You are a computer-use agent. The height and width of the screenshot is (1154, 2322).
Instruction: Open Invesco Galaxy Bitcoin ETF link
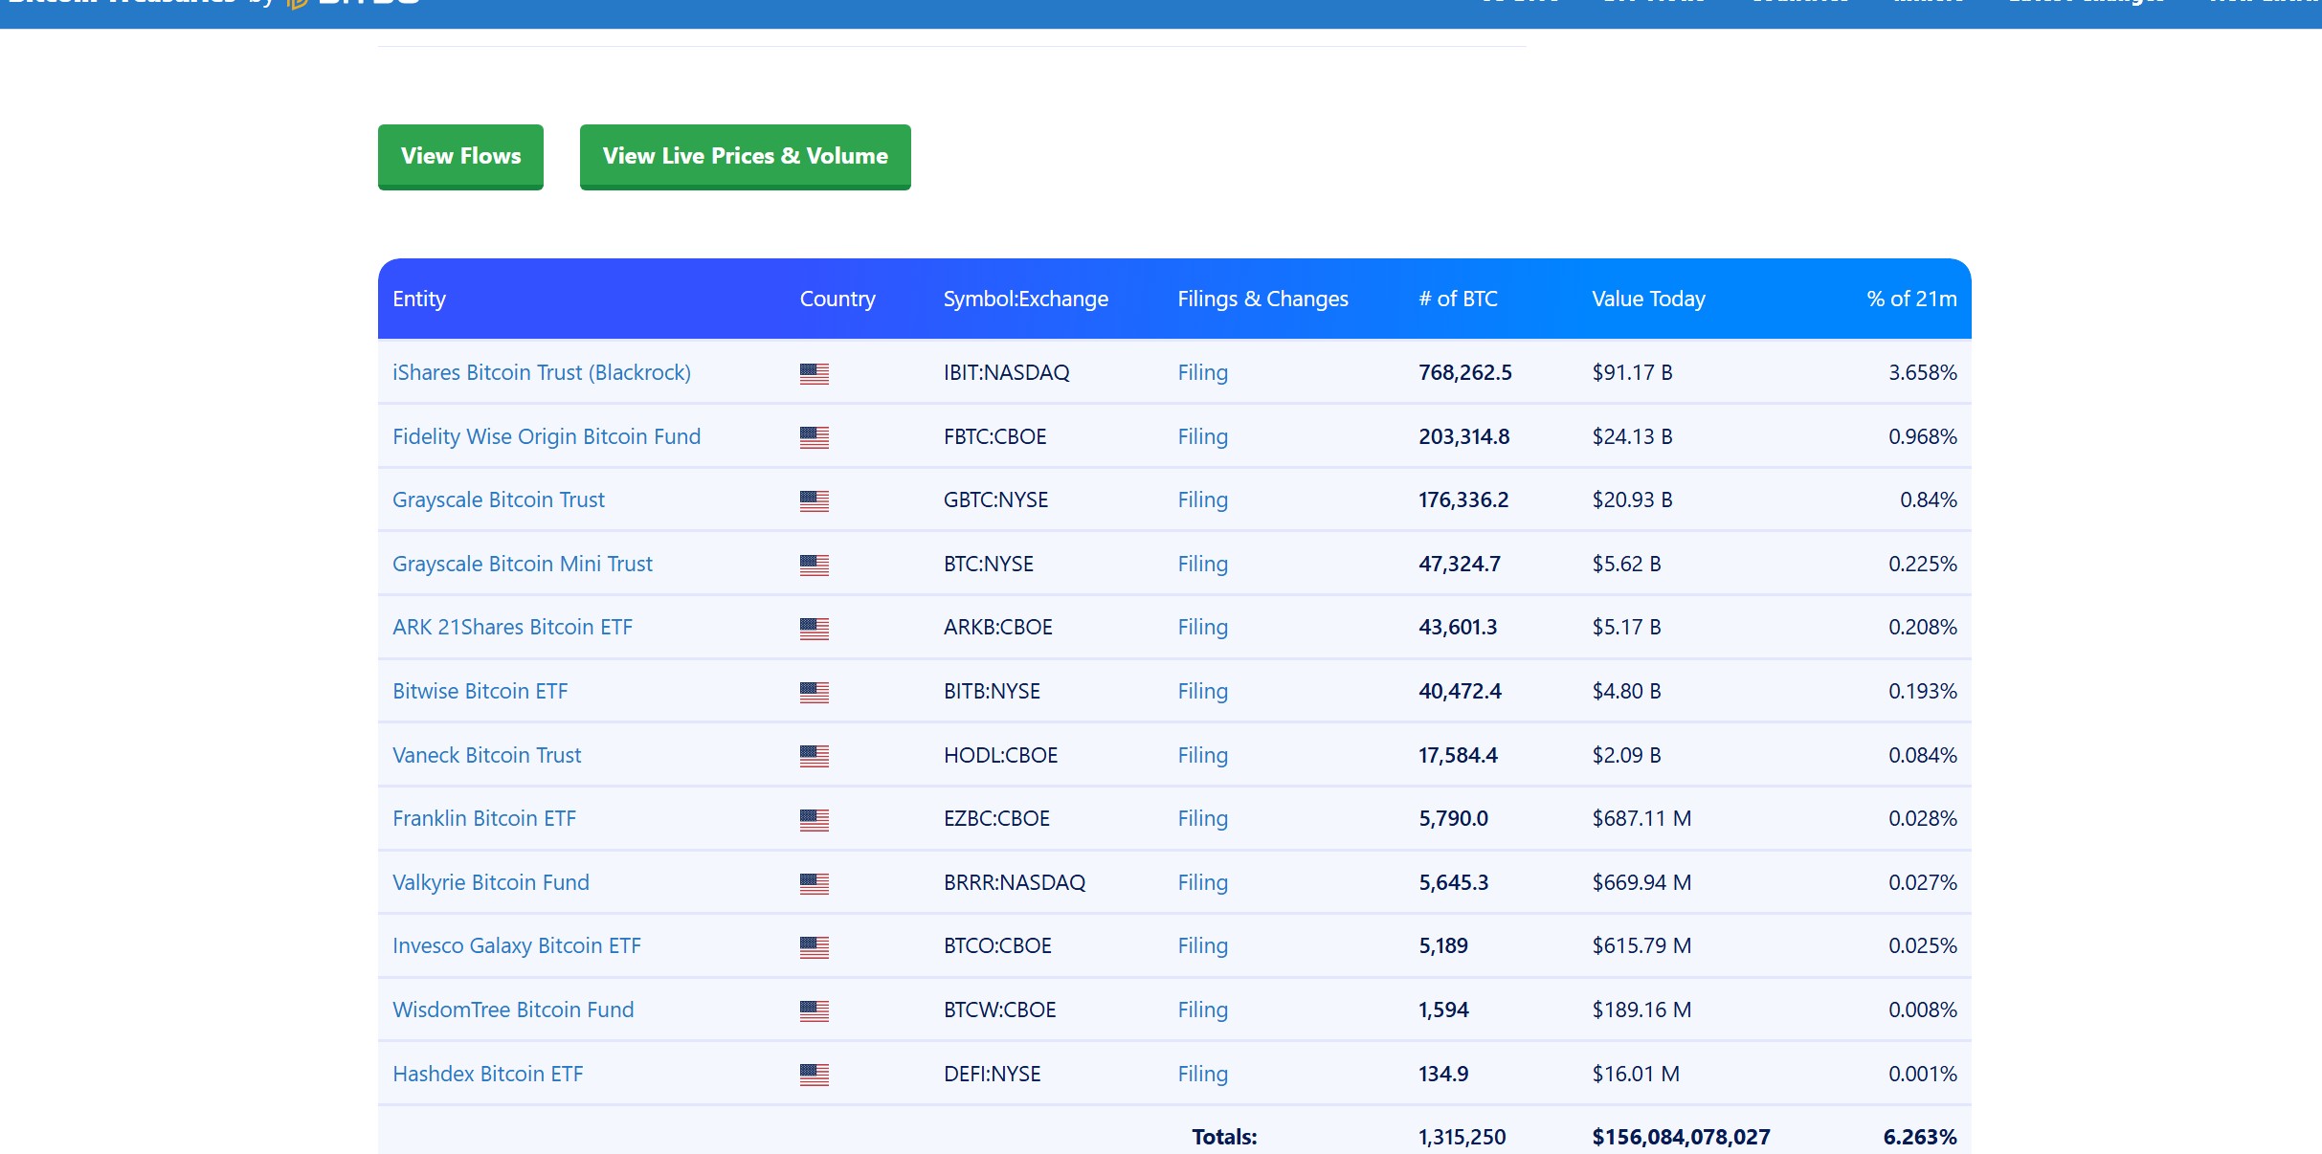tap(516, 945)
